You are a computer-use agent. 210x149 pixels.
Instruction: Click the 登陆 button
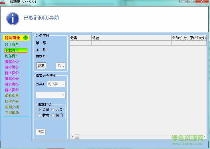click(41, 66)
